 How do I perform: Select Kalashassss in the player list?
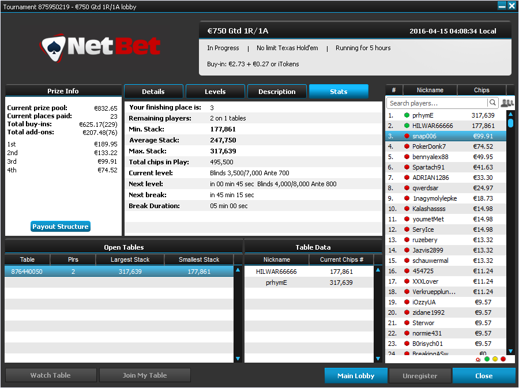tap(446, 209)
